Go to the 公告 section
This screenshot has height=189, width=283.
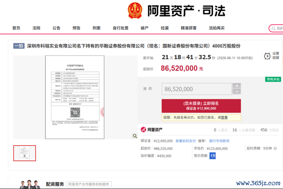pos(56,28)
